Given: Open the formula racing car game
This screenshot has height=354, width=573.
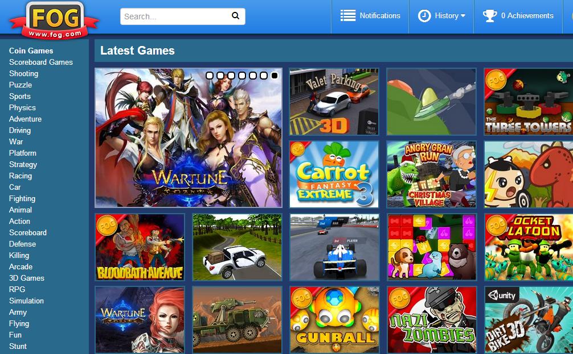Looking at the screenshot, I should (334, 247).
